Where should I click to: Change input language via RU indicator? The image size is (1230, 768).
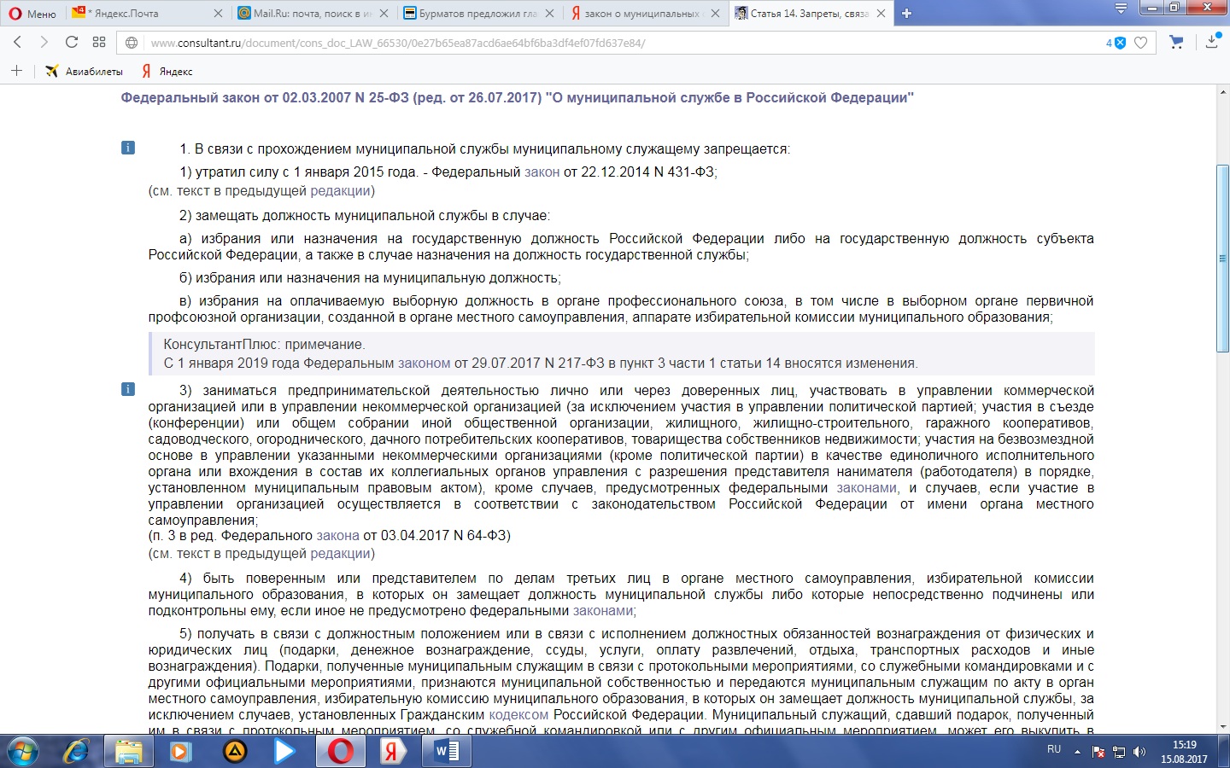click(1054, 749)
